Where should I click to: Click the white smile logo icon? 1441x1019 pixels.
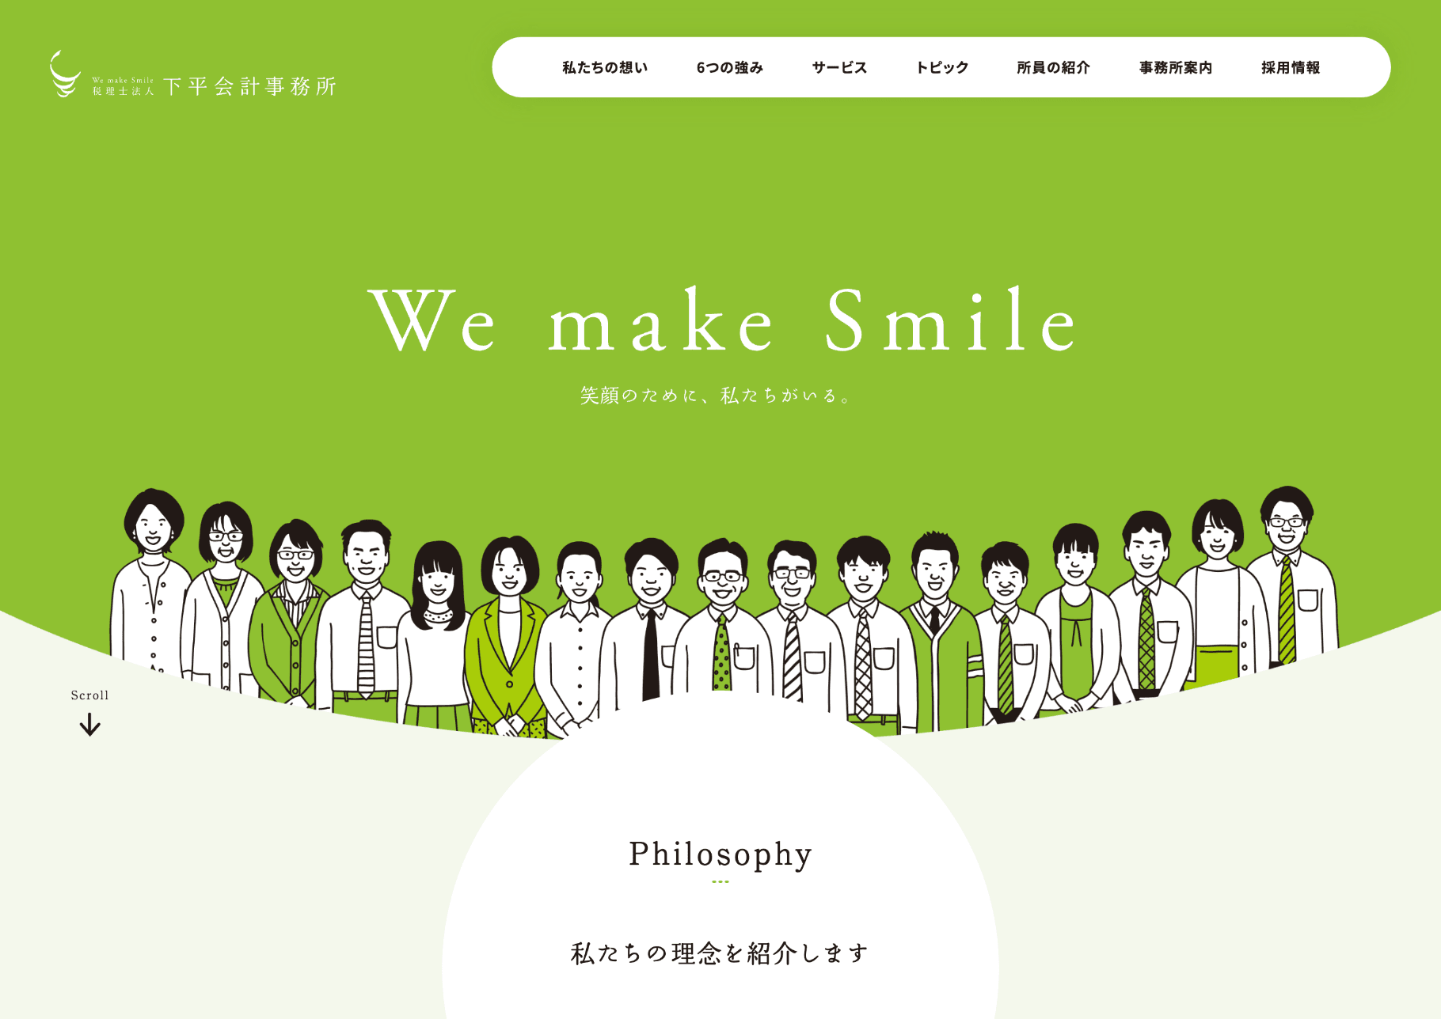(65, 74)
